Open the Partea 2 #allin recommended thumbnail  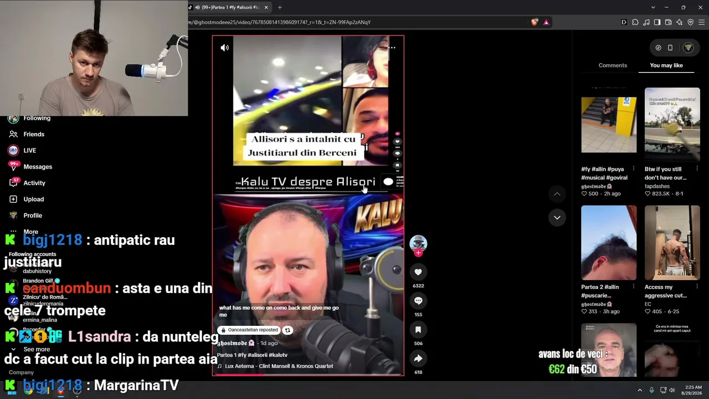(609, 242)
